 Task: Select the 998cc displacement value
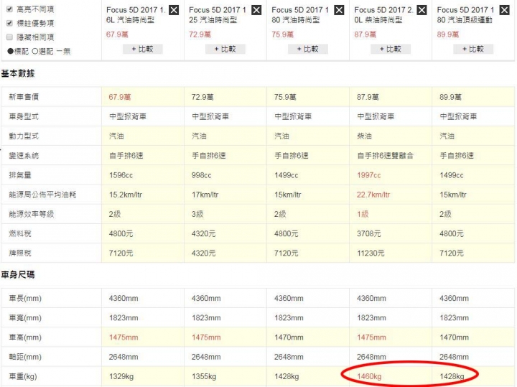(202, 175)
